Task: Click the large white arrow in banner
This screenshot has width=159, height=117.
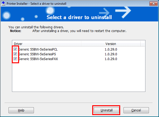Action: 123,12
